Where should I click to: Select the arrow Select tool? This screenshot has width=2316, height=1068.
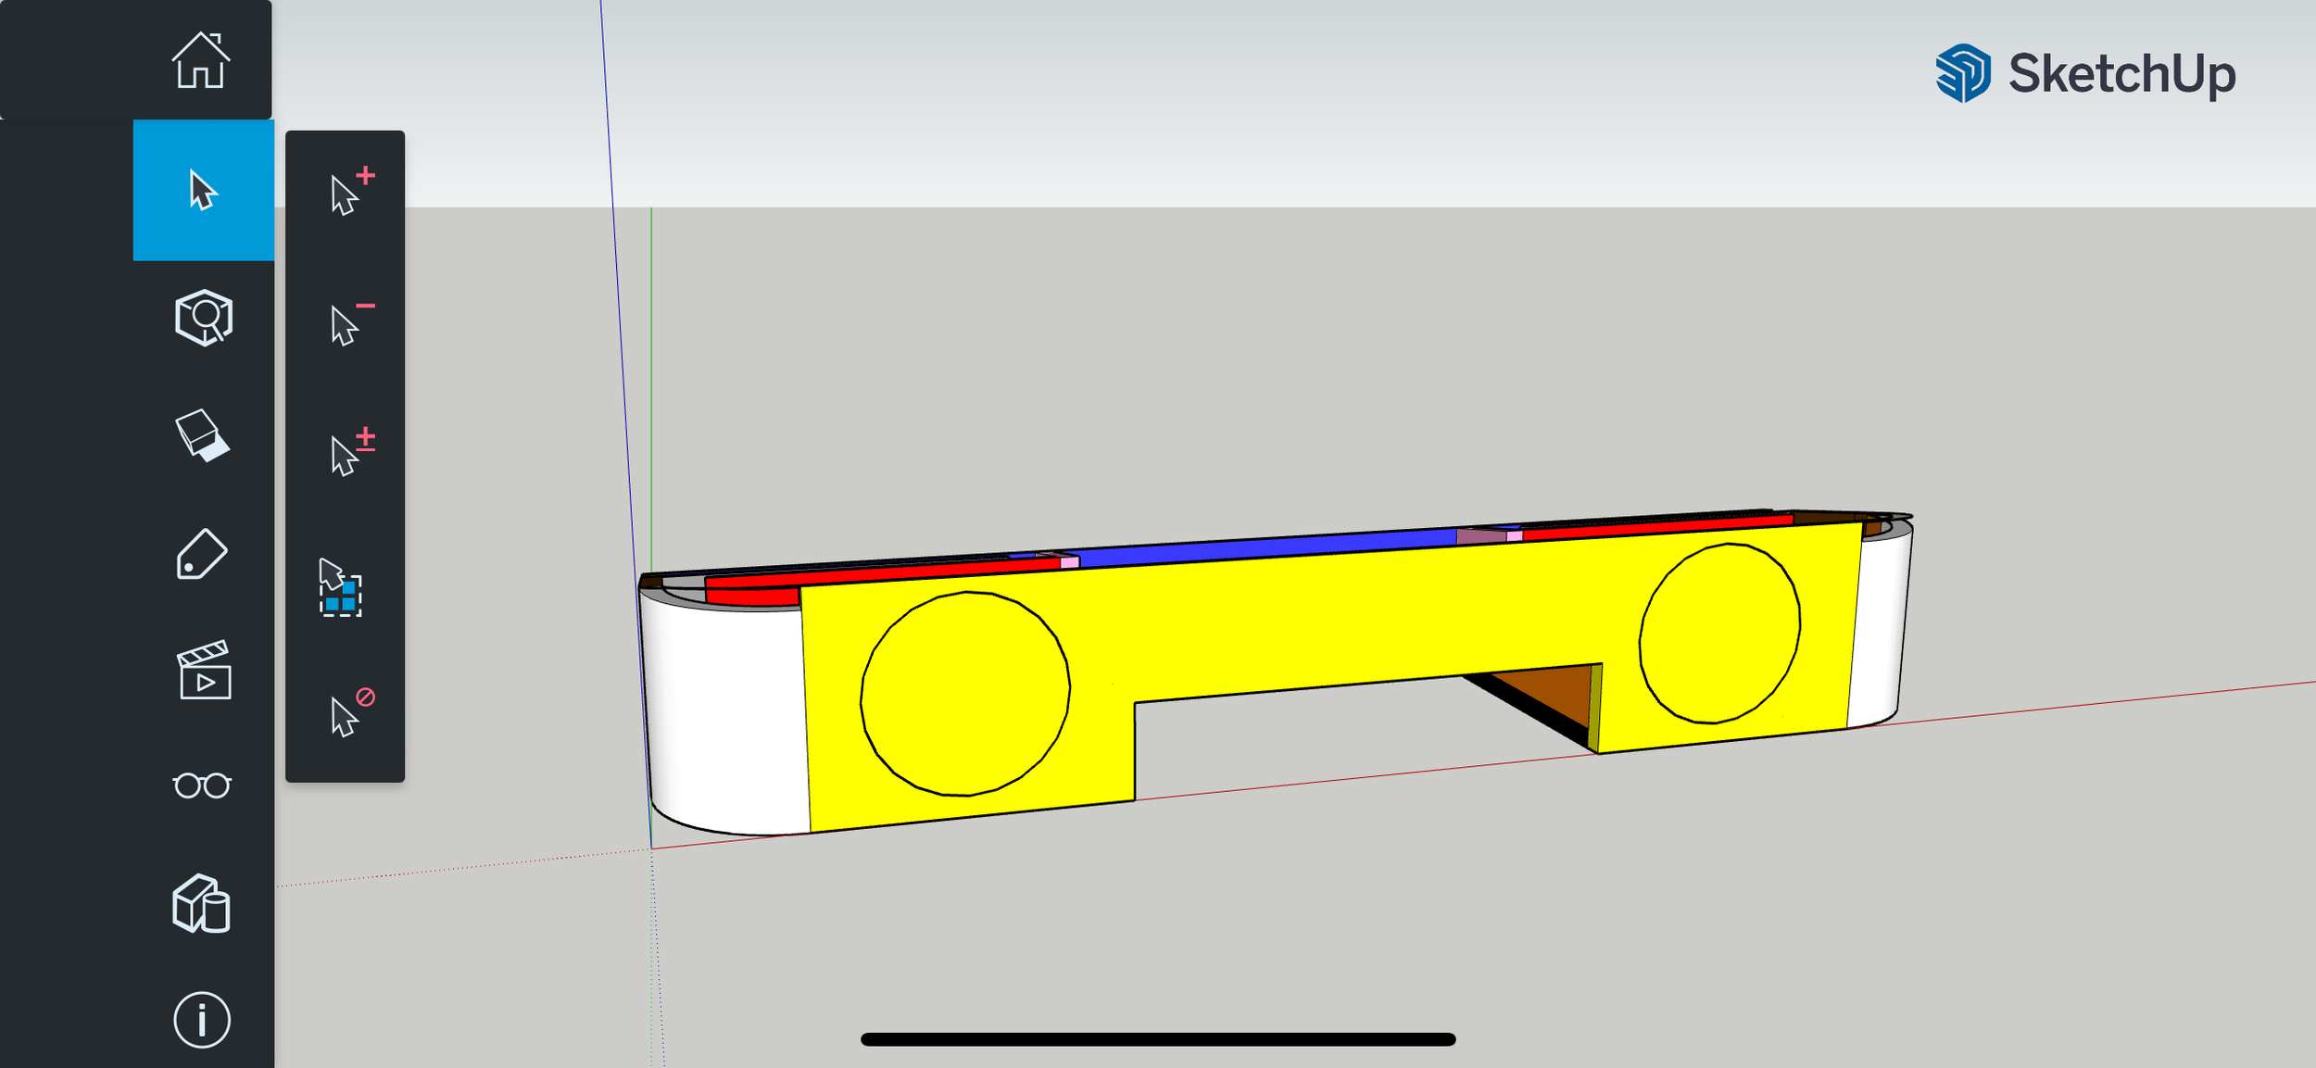(x=204, y=190)
